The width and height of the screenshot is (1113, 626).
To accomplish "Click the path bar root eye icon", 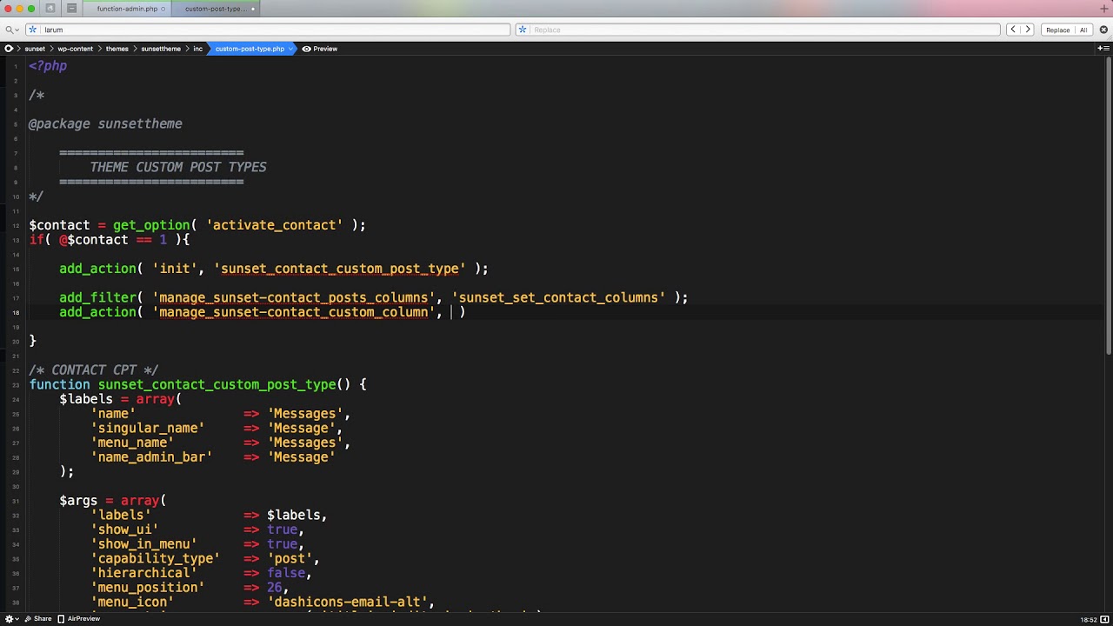I will [x=9, y=49].
